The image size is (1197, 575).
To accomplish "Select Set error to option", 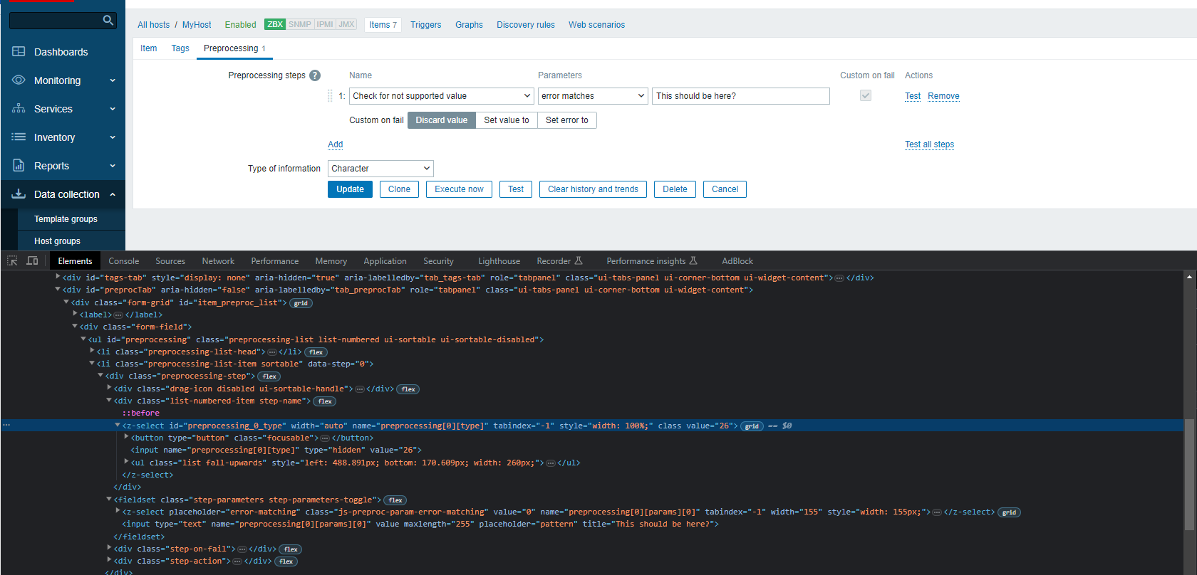I will coord(567,120).
